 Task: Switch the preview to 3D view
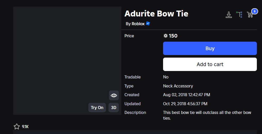tap(114, 108)
